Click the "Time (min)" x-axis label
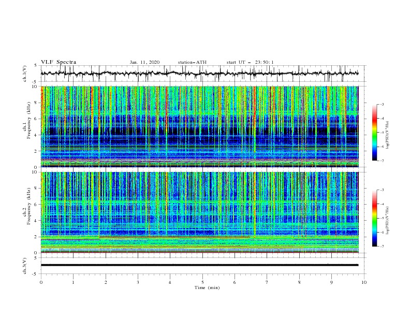This screenshot has width=410, height=317. pos(207,287)
